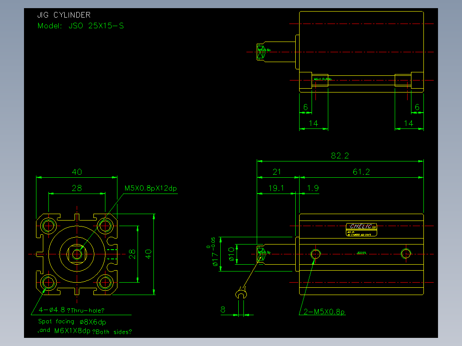The height and width of the screenshot is (346, 462).
Task: Select the 61.2 body length dimension
Action: click(x=361, y=172)
